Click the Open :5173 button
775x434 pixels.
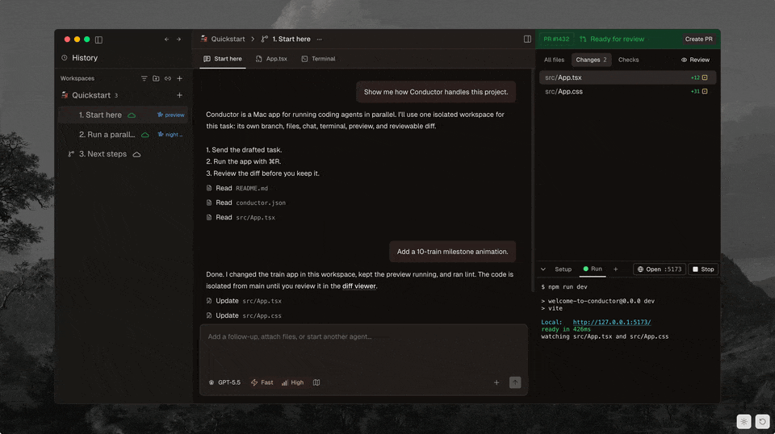(660, 269)
